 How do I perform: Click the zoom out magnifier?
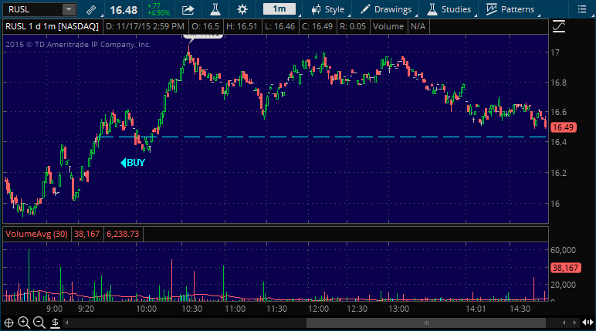click(x=39, y=323)
